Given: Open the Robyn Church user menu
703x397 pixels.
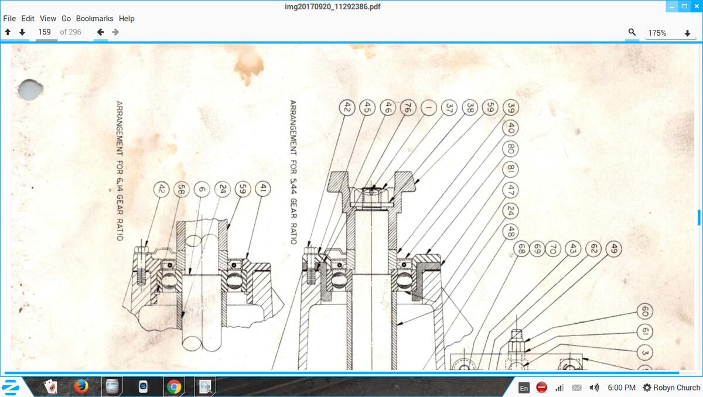Looking at the screenshot, I should pyautogui.click(x=671, y=388).
